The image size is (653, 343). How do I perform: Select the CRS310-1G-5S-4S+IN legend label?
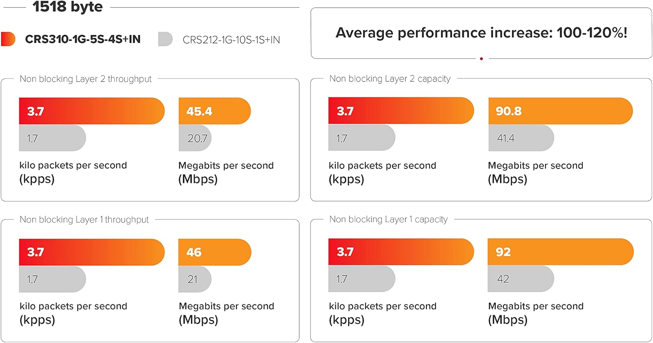tap(83, 40)
